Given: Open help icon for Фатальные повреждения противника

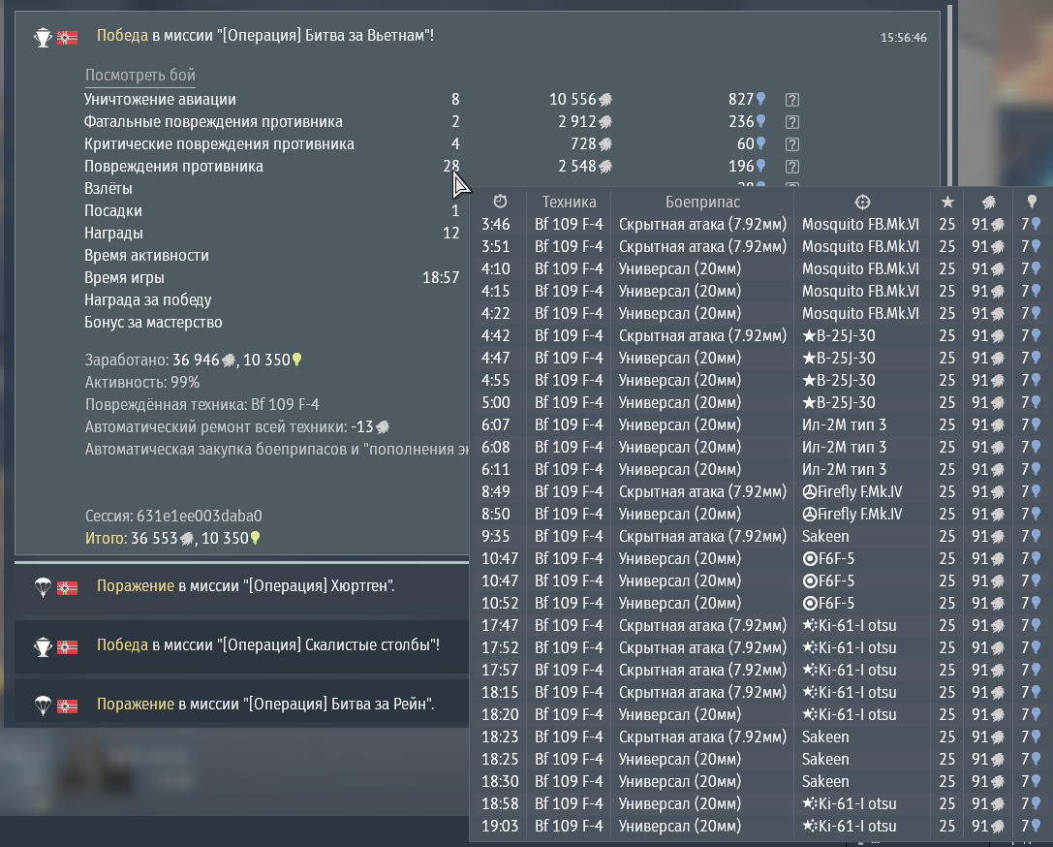Looking at the screenshot, I should click(791, 122).
